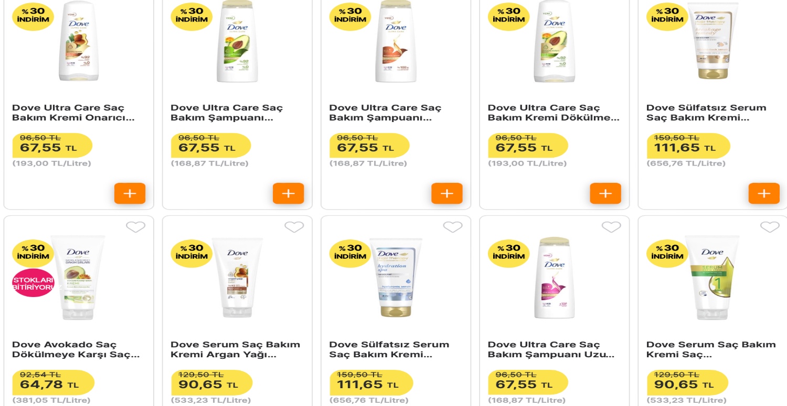Click the 64,78 TL price tag on Dove Avokado
The height and width of the screenshot is (406, 787).
[52, 382]
